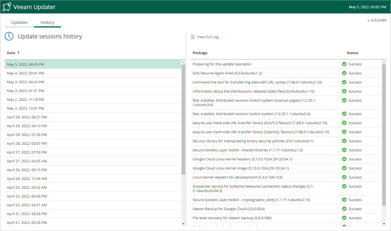391x231 pixels.
Task: Select the April 28, 2022, 03:07 PM session
Action: (x=93, y=143)
